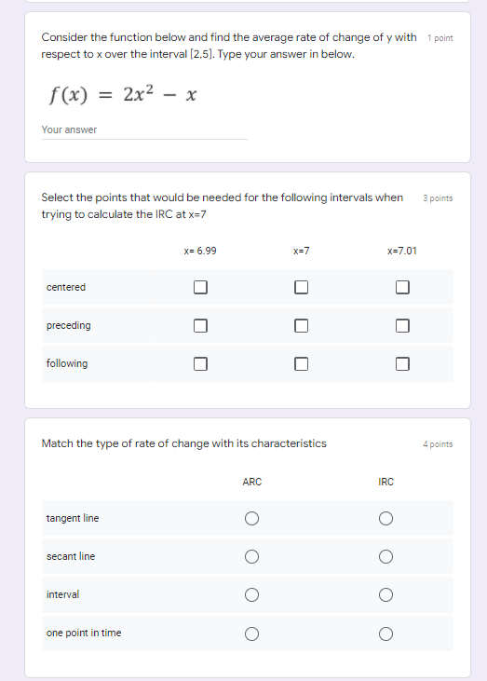
Task: Check x=7 for the centered row
Action: [x=301, y=287]
